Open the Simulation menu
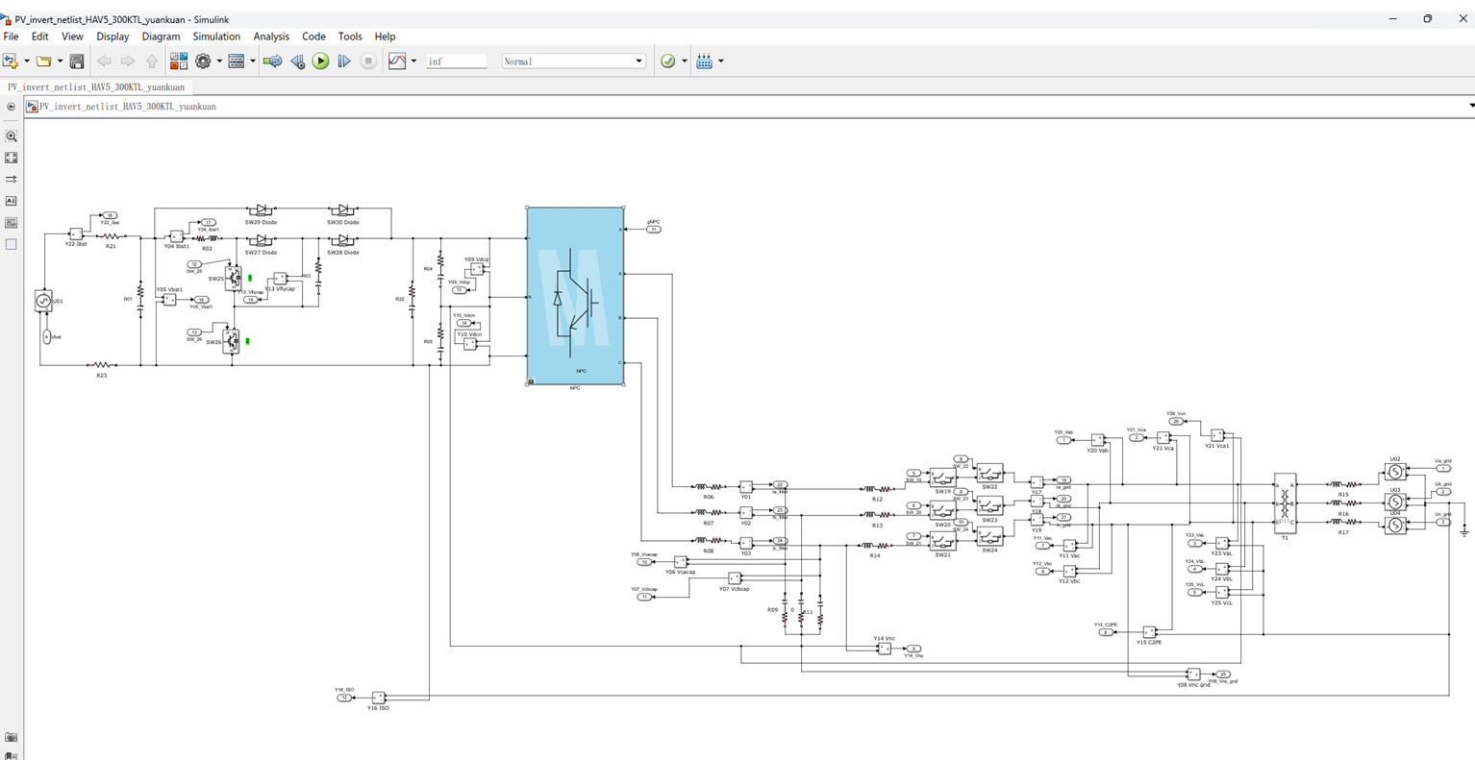The height and width of the screenshot is (760, 1475). pyautogui.click(x=216, y=37)
